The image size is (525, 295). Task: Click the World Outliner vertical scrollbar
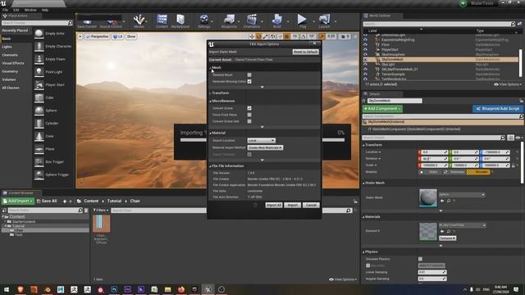pyautogui.click(x=520, y=63)
